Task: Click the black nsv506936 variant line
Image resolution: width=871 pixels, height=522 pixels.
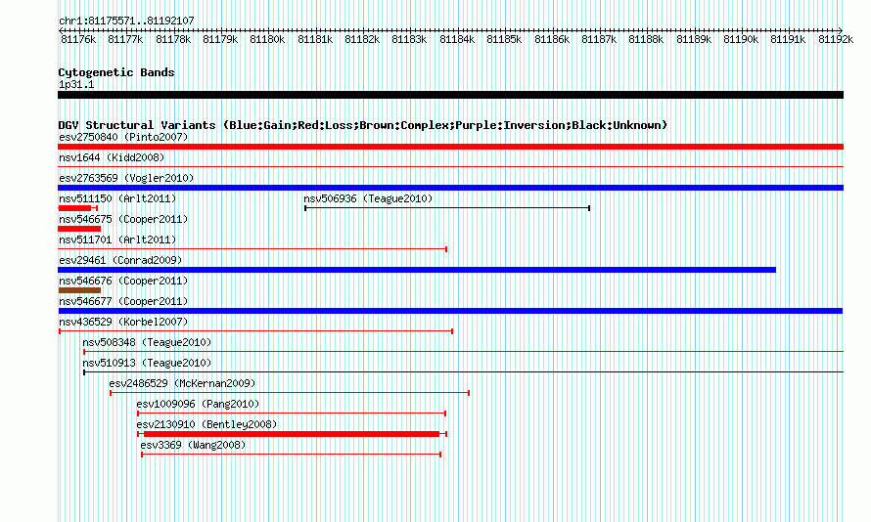Action: tap(447, 208)
